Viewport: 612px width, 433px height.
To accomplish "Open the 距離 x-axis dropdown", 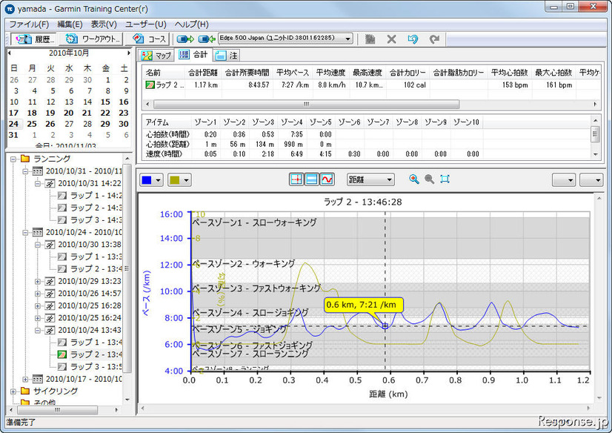I will 370,179.
